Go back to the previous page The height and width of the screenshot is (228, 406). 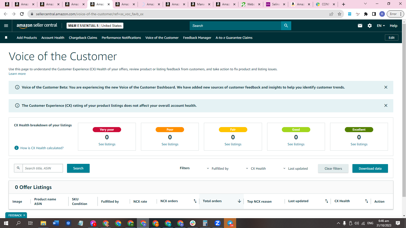tap(6, 14)
